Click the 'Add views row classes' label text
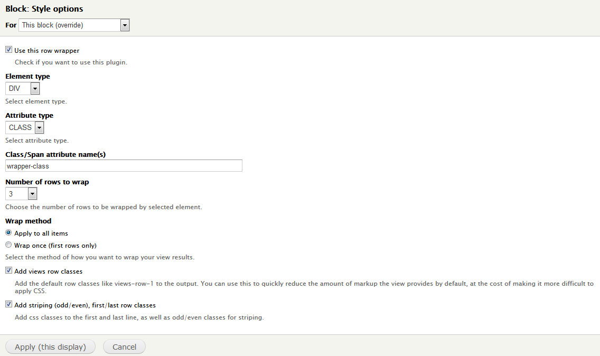Image resolution: width=600 pixels, height=356 pixels. (x=49, y=271)
